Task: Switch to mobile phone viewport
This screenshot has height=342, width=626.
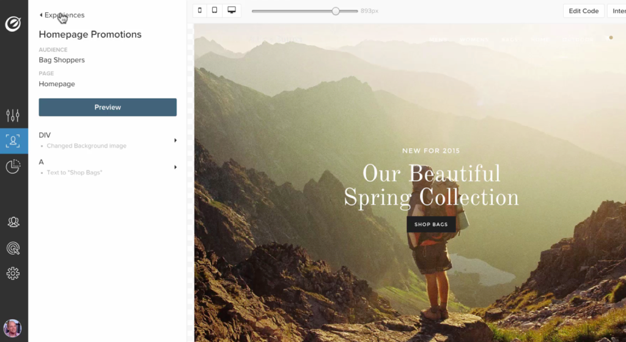Action: point(200,10)
